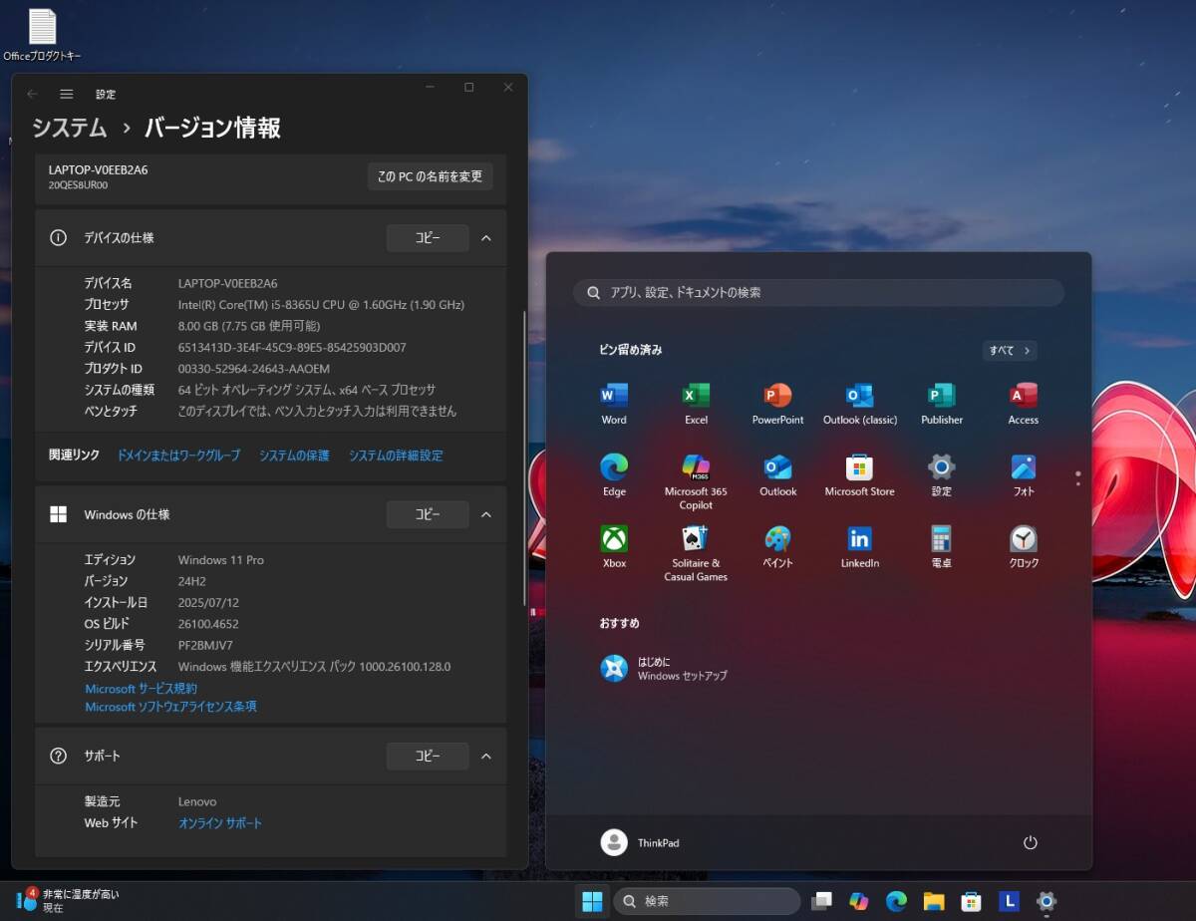1196x921 pixels.
Task: Open File Explorer from the taskbar
Action: (934, 901)
